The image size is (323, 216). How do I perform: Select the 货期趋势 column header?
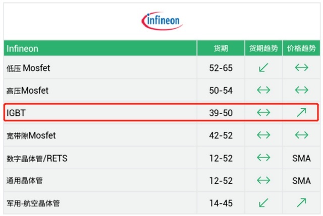[x=263, y=48]
